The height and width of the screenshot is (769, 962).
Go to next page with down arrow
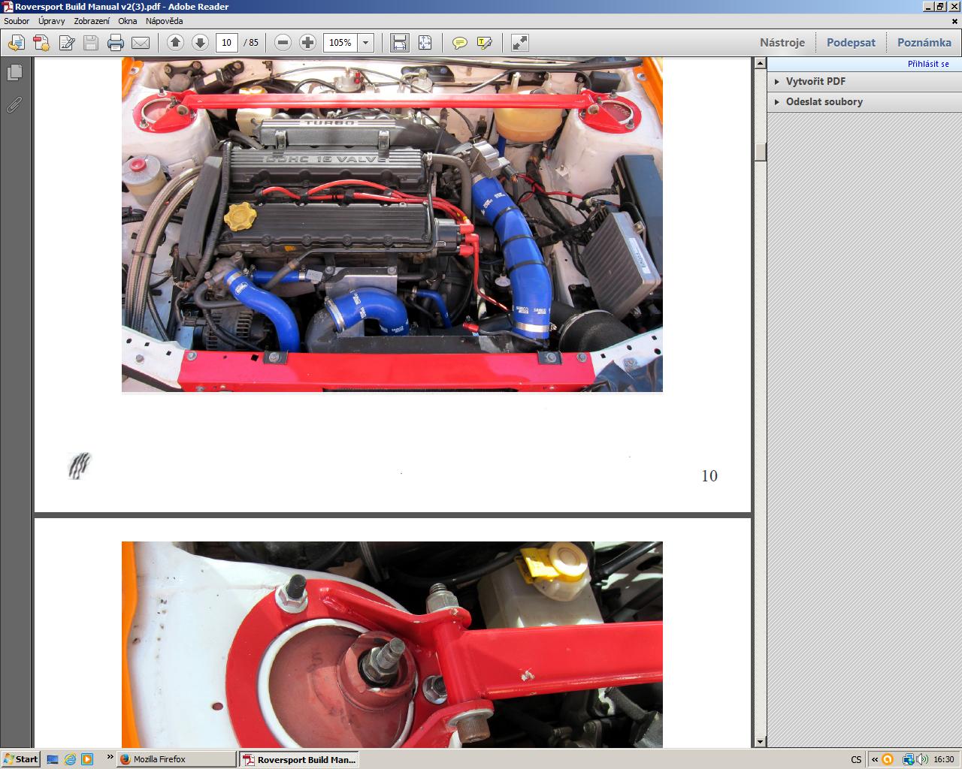200,43
